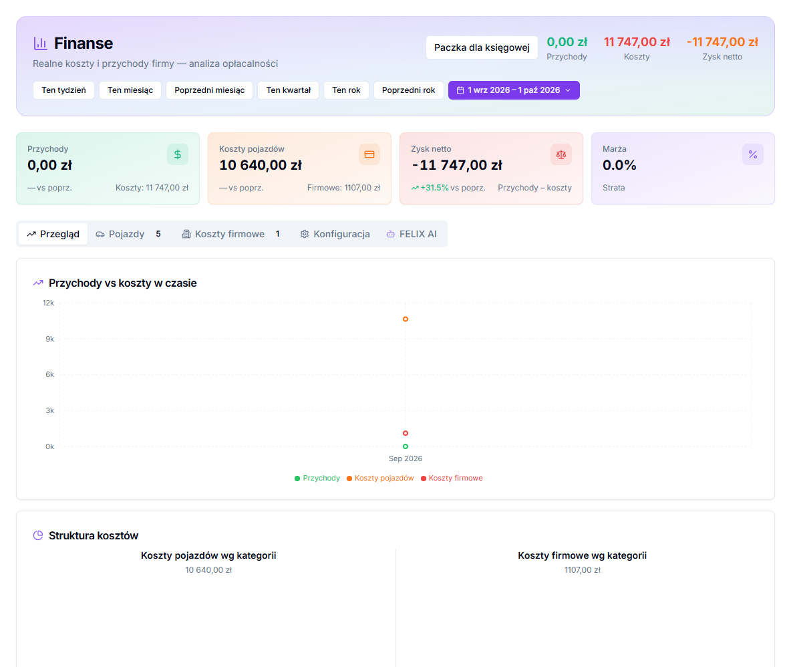The width and height of the screenshot is (791, 667).
Task: Click the Paczka dla księgowej button
Action: (482, 47)
